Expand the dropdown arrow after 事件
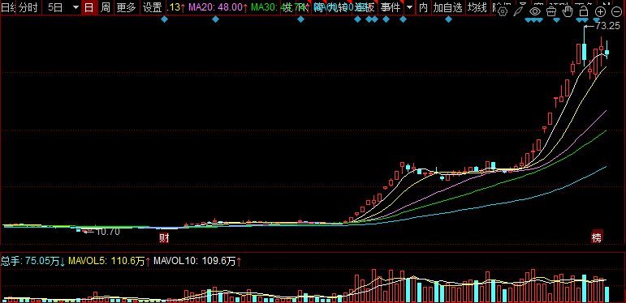This screenshot has width=626, height=303. tap(409, 7)
